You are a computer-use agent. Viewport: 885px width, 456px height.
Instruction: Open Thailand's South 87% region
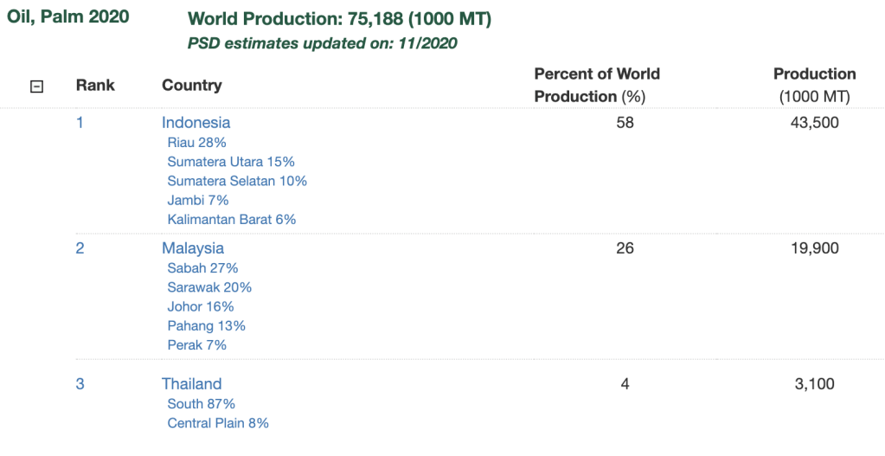(202, 404)
